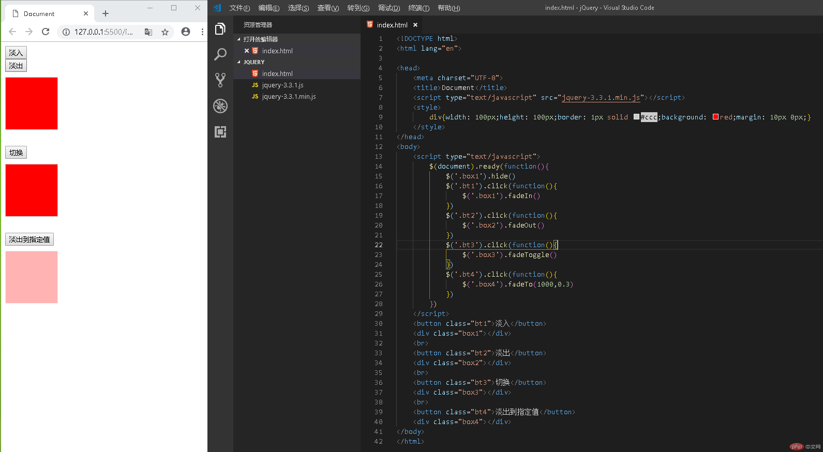
Task: Click the site information icon in address bar
Action: coord(66,32)
